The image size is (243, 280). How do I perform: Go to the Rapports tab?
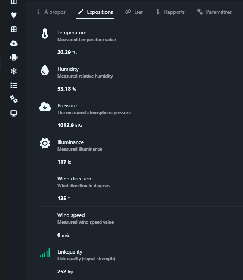click(x=170, y=12)
